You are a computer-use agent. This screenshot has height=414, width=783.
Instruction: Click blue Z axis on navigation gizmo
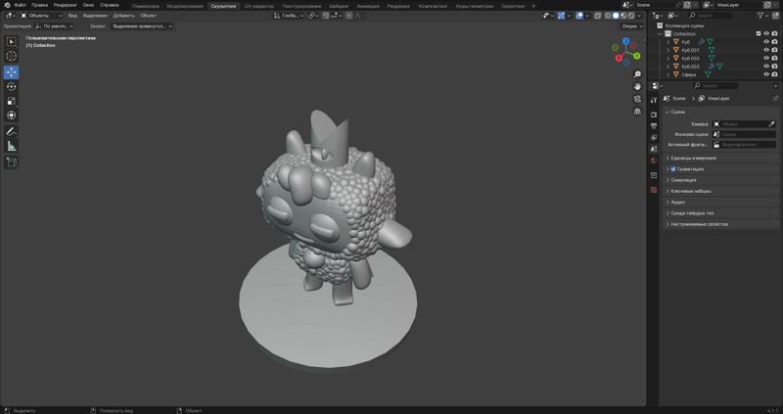(626, 41)
